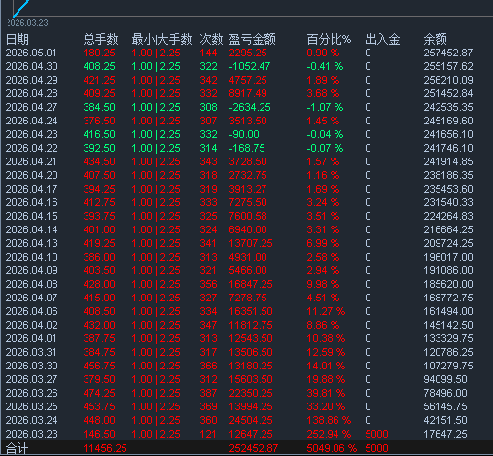Click the 日期 column header
This screenshot has width=493, height=456.
(x=18, y=40)
